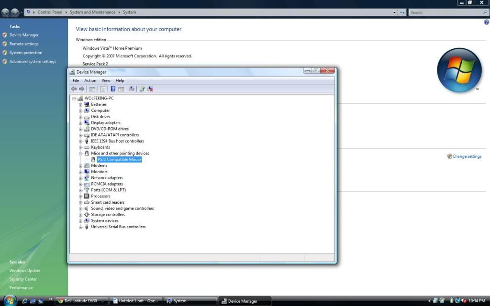The width and height of the screenshot is (490, 306).
Task: Click the WOLFEKING-PC computer icon in the tree
Action: [80, 98]
